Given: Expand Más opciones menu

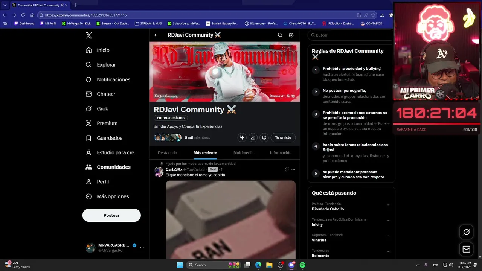Looking at the screenshot, I should pos(107,196).
